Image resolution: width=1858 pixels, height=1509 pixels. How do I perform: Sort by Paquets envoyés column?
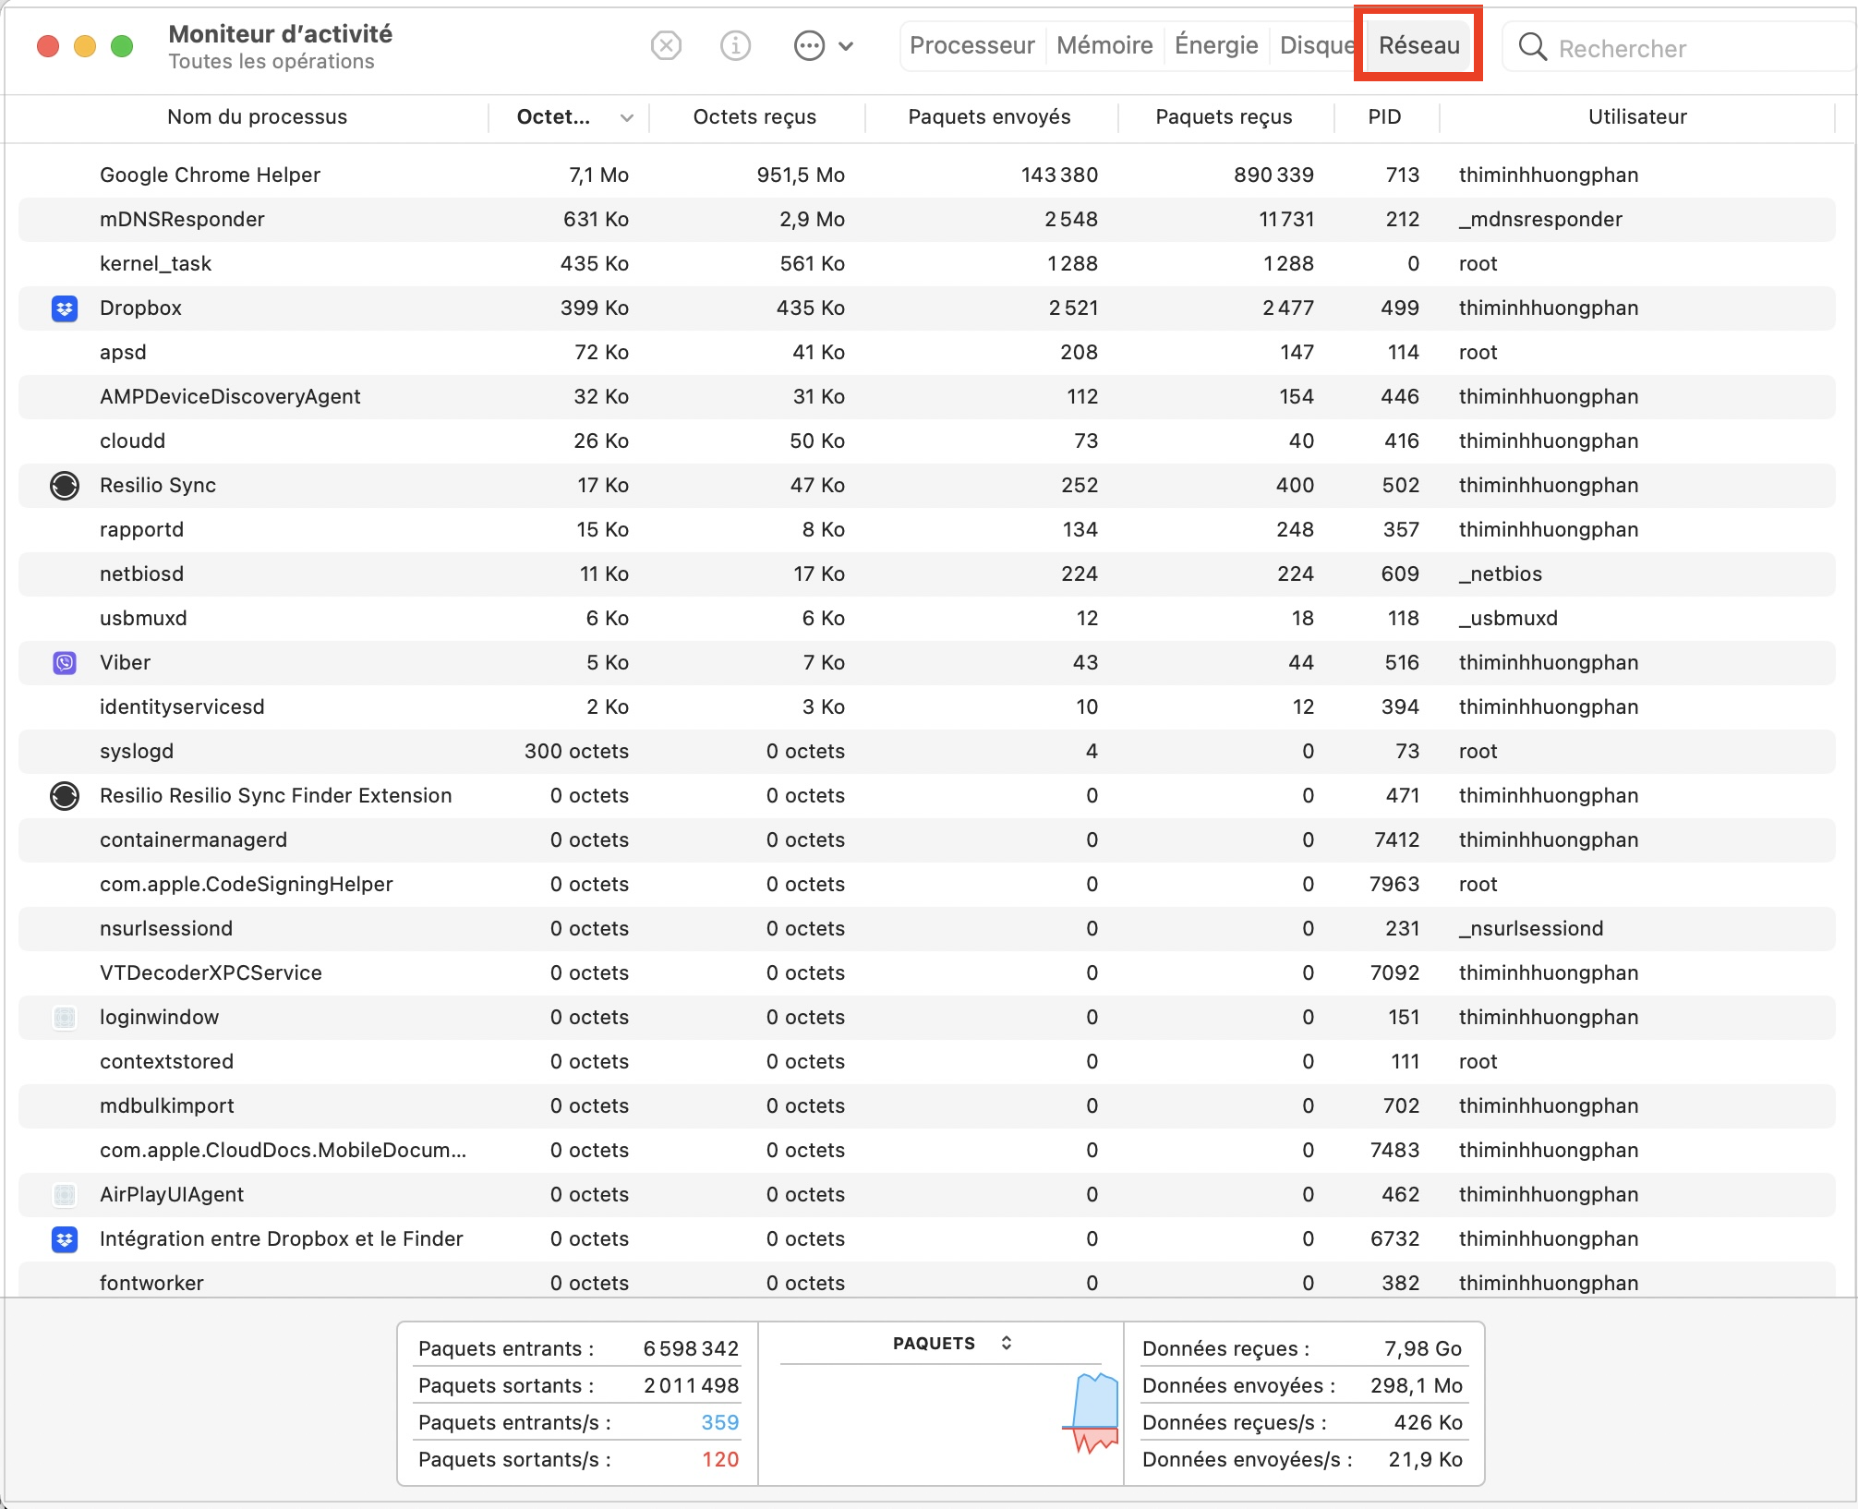(x=989, y=117)
